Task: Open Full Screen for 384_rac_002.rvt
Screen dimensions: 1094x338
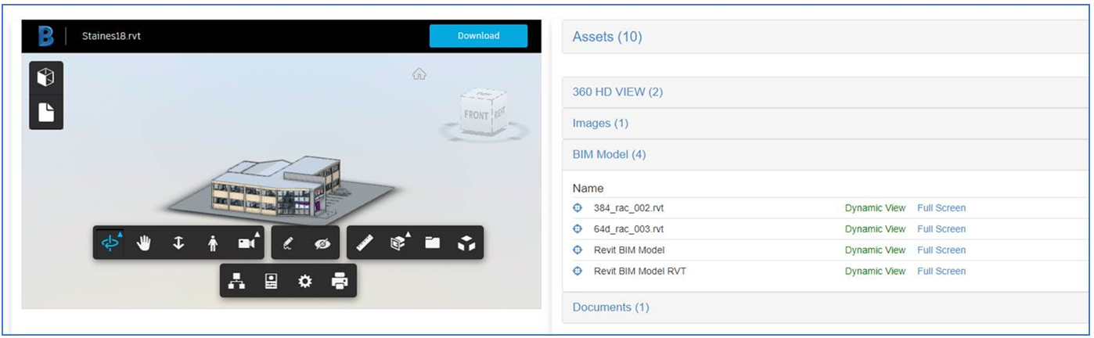Action: pos(941,208)
